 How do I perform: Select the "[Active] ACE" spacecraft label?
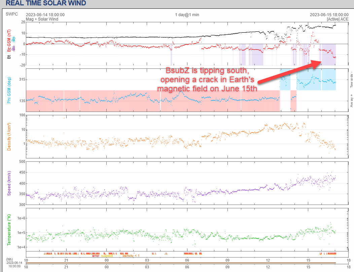pyautogui.click(x=338, y=19)
